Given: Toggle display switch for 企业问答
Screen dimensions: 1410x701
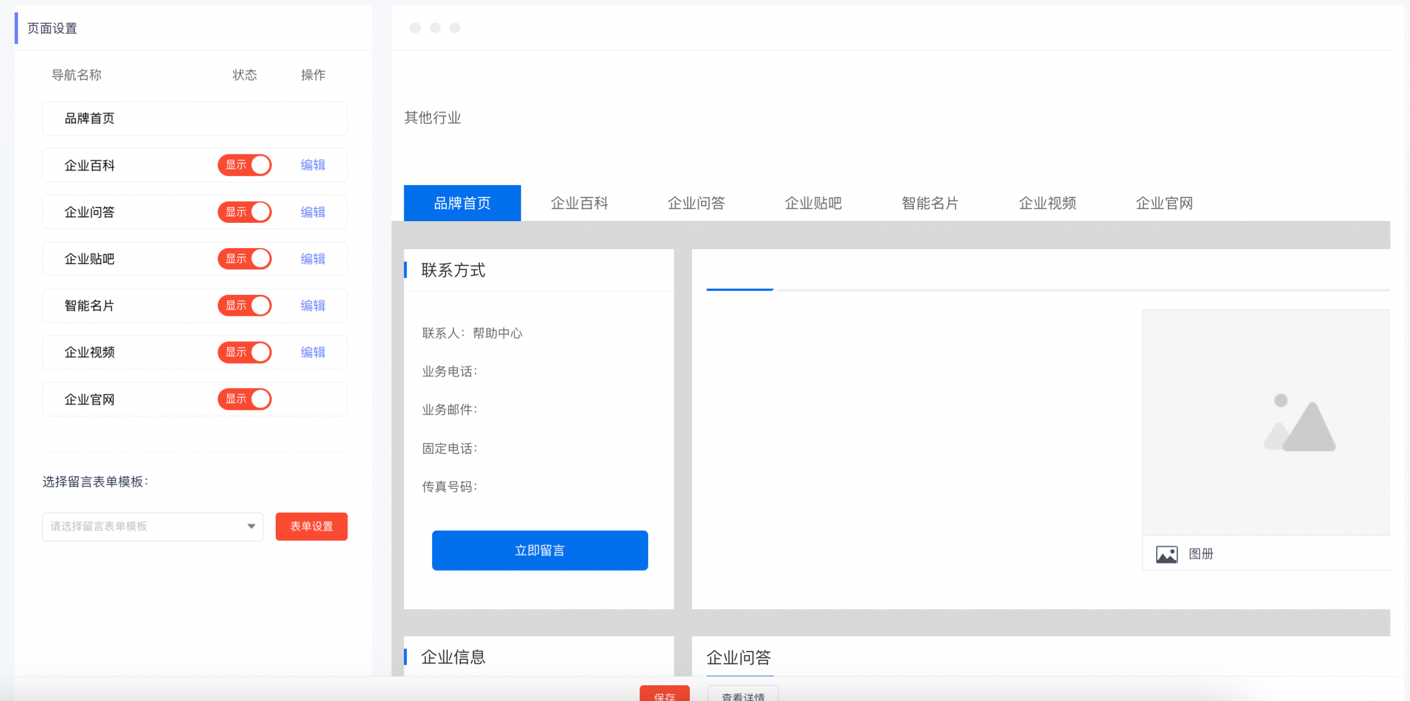Looking at the screenshot, I should click(x=245, y=212).
